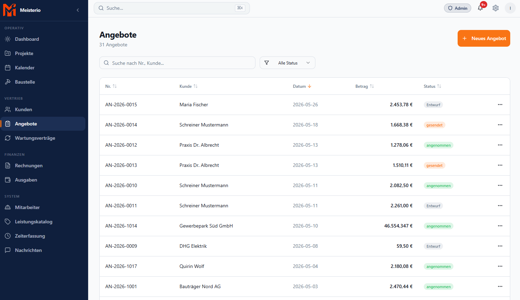
Task: Show row options for AN-2026-0009
Action: [500, 246]
